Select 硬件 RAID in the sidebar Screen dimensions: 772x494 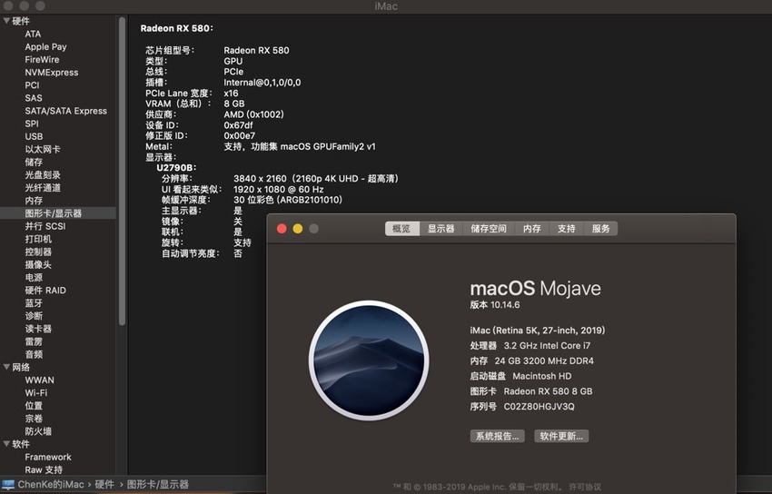[x=45, y=290]
